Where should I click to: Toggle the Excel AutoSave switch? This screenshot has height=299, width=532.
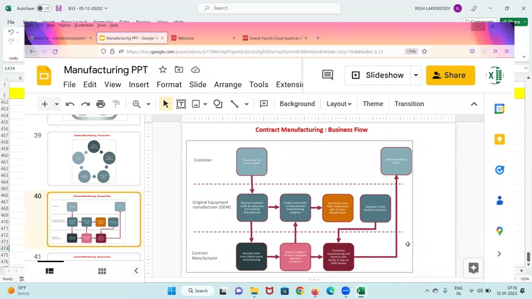coord(44,8)
